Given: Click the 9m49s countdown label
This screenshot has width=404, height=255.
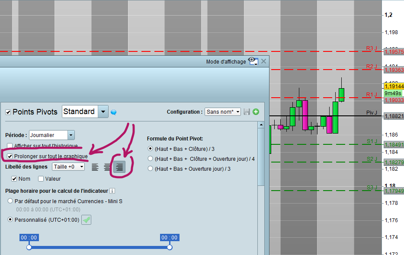Looking at the screenshot, I should click(x=394, y=93).
